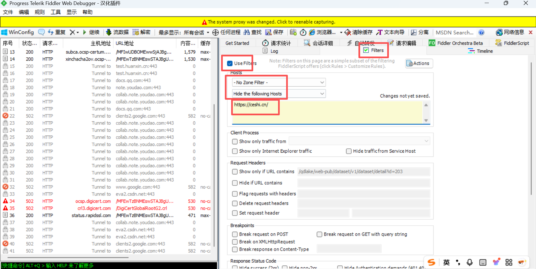Open the 规则 (Rules) menu
The height and width of the screenshot is (269, 536).
coord(40,12)
